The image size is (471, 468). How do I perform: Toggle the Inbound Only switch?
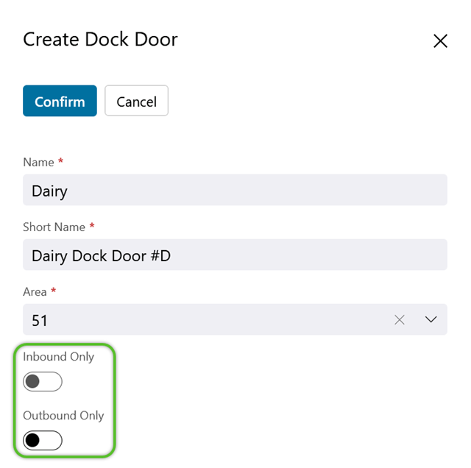coord(43,381)
